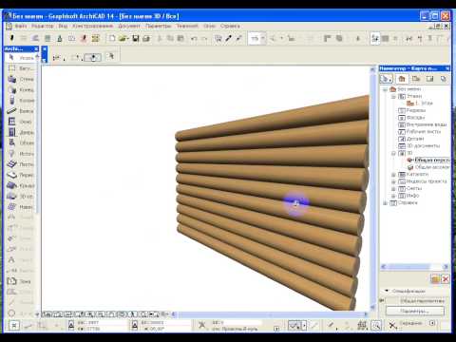Open the Документ menu
The width and height of the screenshot is (456, 342).
(129, 26)
